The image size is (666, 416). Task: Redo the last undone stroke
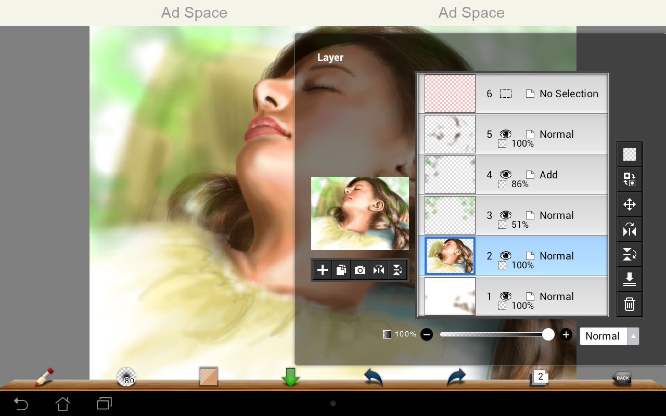tap(456, 377)
